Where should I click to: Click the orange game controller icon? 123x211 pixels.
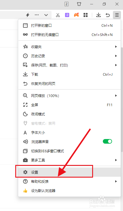76,15
